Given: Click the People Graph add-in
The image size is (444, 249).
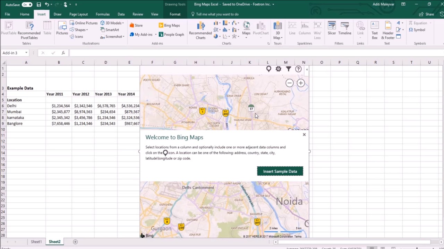Looking at the screenshot, I should tap(171, 35).
